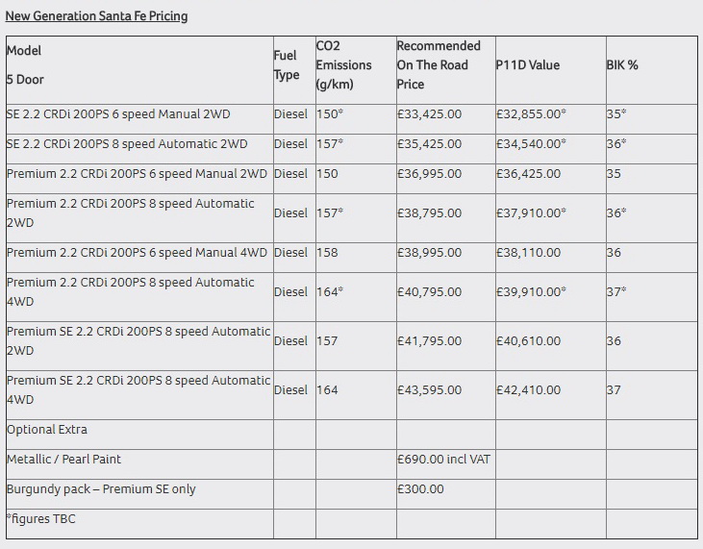Click the £41,795.00 price cell
This screenshot has width=703, height=549.
(429, 341)
